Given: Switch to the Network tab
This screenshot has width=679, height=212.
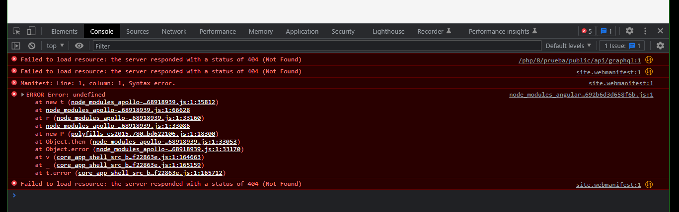Looking at the screenshot, I should point(174,31).
